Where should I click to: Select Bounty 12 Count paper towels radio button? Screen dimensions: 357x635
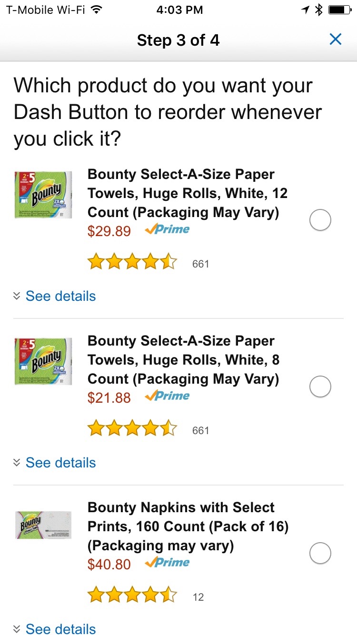click(320, 220)
